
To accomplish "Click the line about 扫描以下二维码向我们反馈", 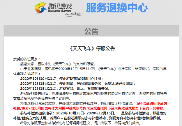I will (x=80, y=123).
